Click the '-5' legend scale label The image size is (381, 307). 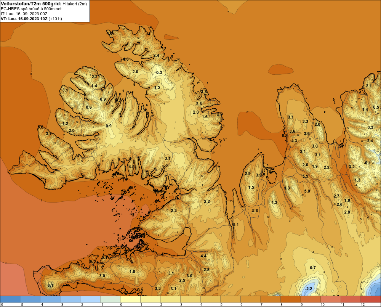[21, 305]
